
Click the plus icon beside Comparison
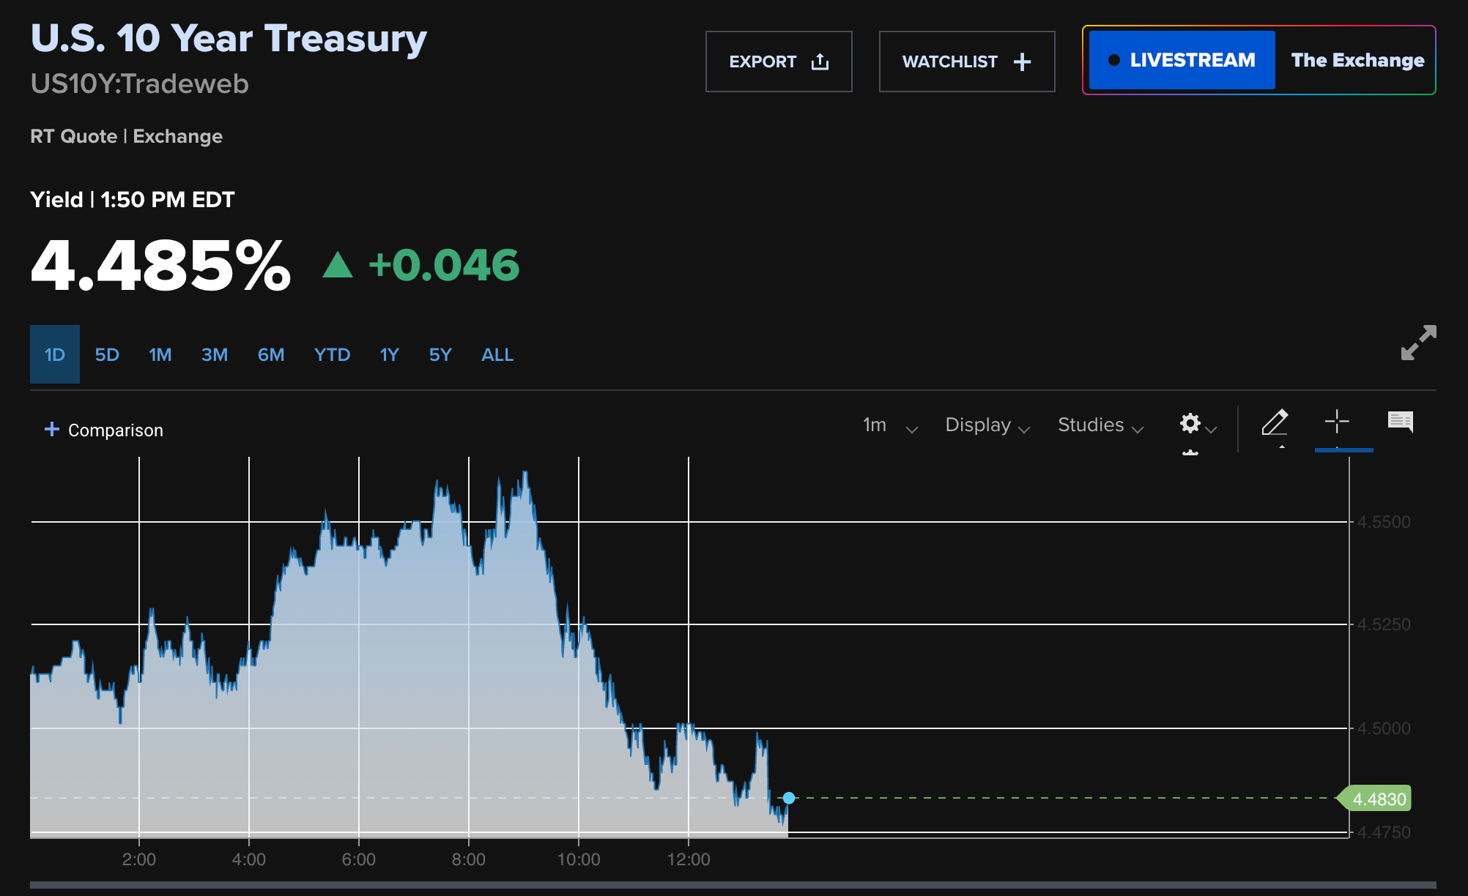coord(51,430)
